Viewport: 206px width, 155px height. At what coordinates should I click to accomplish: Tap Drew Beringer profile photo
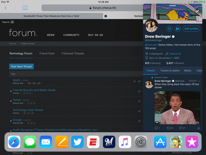pos(152,26)
